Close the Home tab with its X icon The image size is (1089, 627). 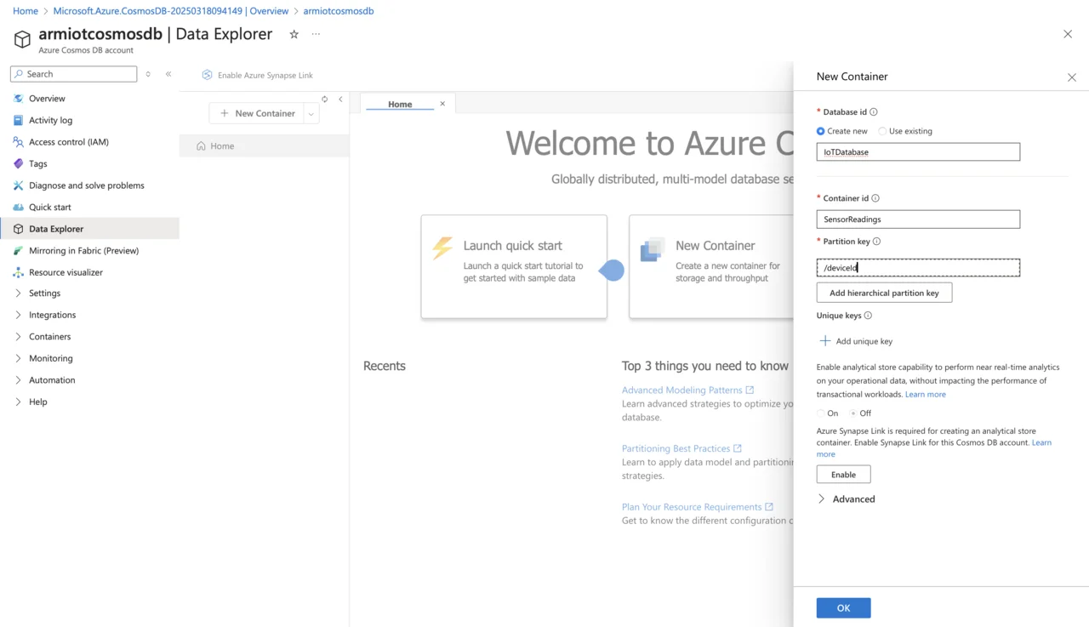442,104
